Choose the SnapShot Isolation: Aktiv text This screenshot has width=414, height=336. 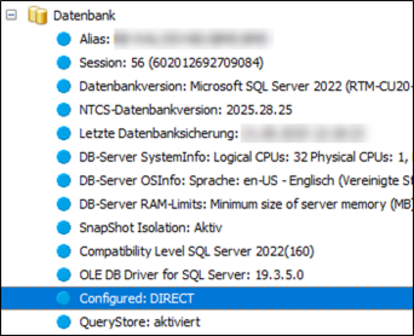coord(151,227)
